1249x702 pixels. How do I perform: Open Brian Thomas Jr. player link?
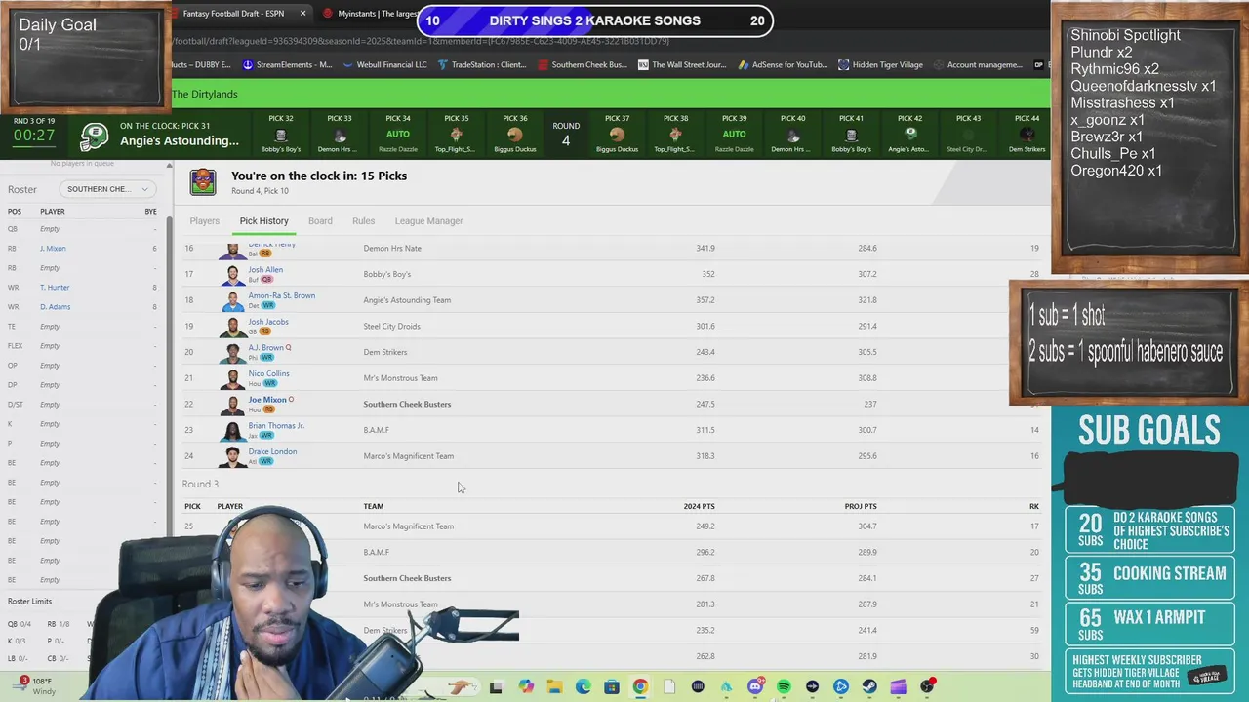276,425
